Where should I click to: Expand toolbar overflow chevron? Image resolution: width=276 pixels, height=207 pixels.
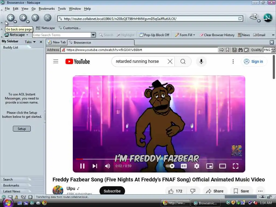273,35
